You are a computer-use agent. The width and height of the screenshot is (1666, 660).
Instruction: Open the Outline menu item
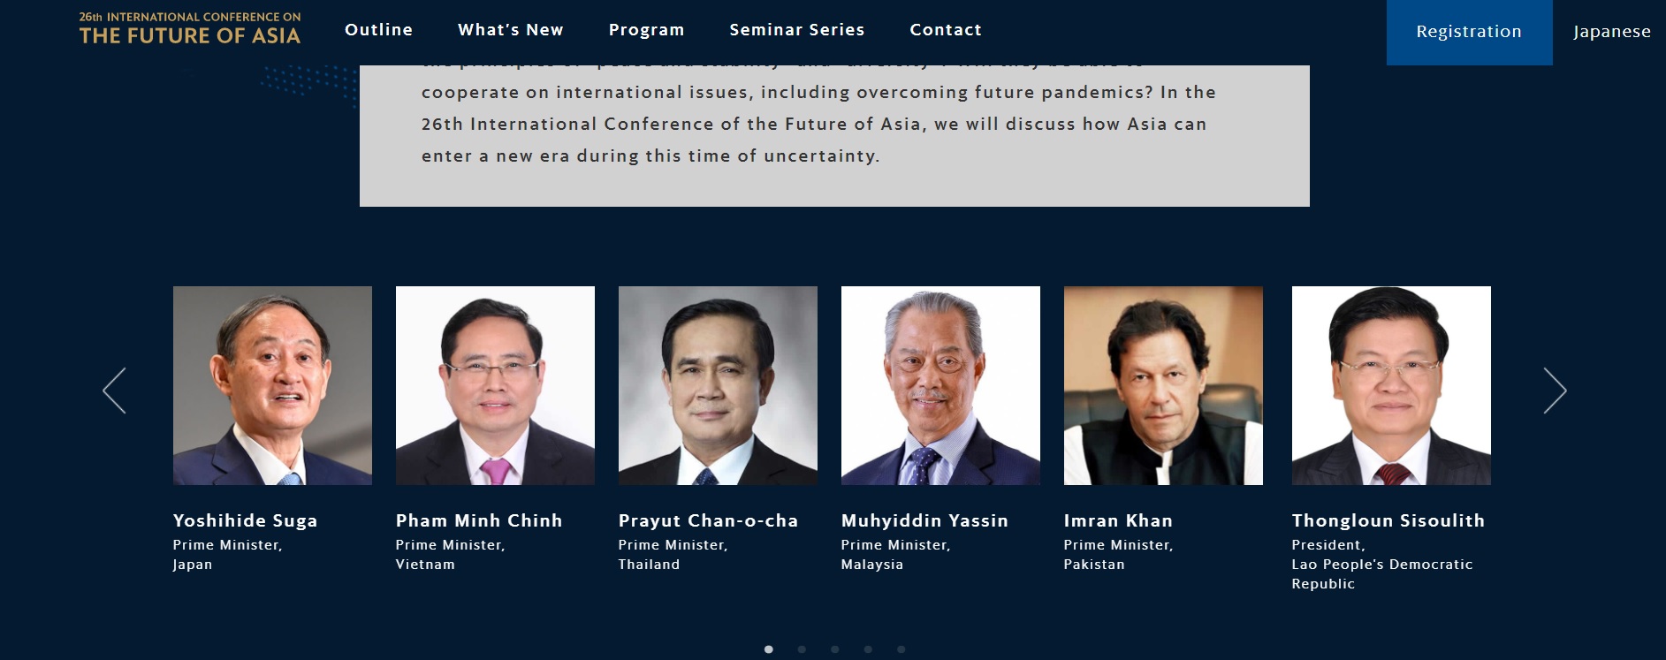point(378,30)
